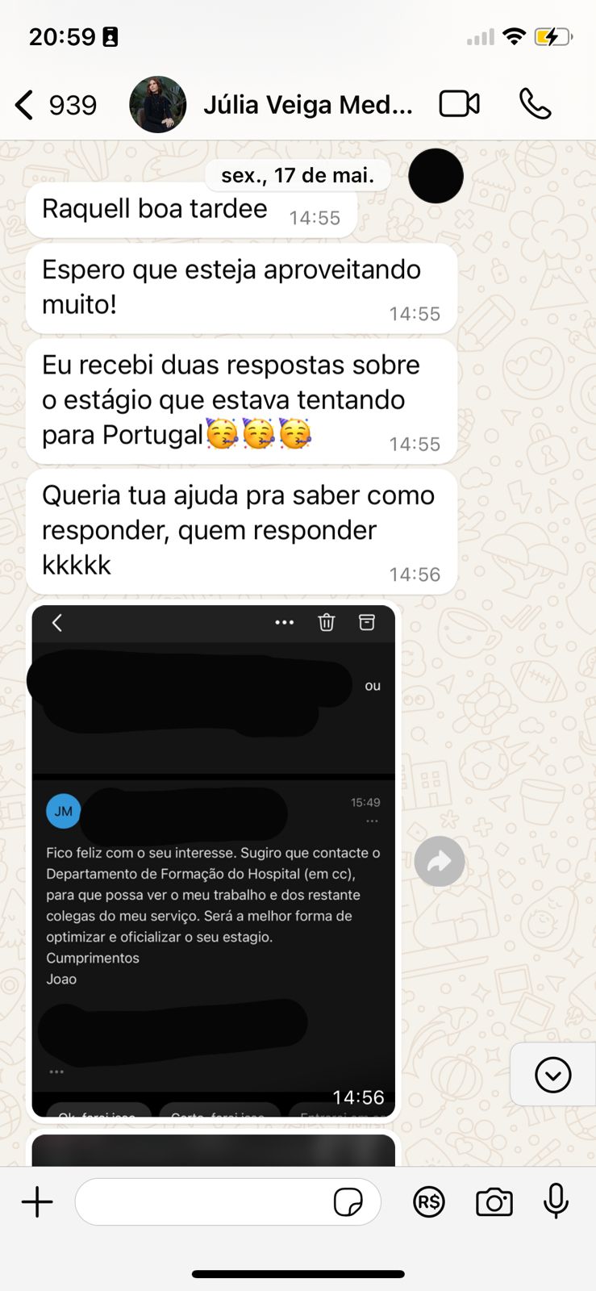This screenshot has width=596, height=1291.
Task: Open the camera from message bar
Action: coord(494,1202)
